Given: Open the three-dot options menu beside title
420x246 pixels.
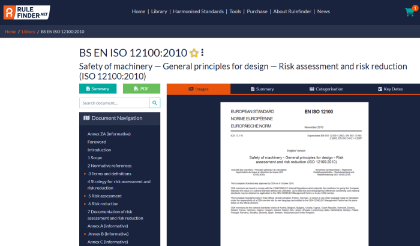Looking at the screenshot, I should pos(202,52).
